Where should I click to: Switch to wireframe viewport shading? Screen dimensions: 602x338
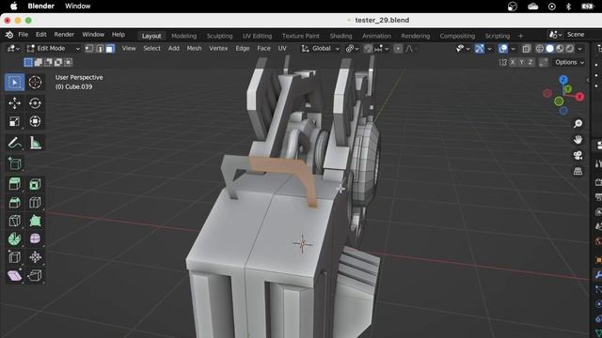(539, 49)
